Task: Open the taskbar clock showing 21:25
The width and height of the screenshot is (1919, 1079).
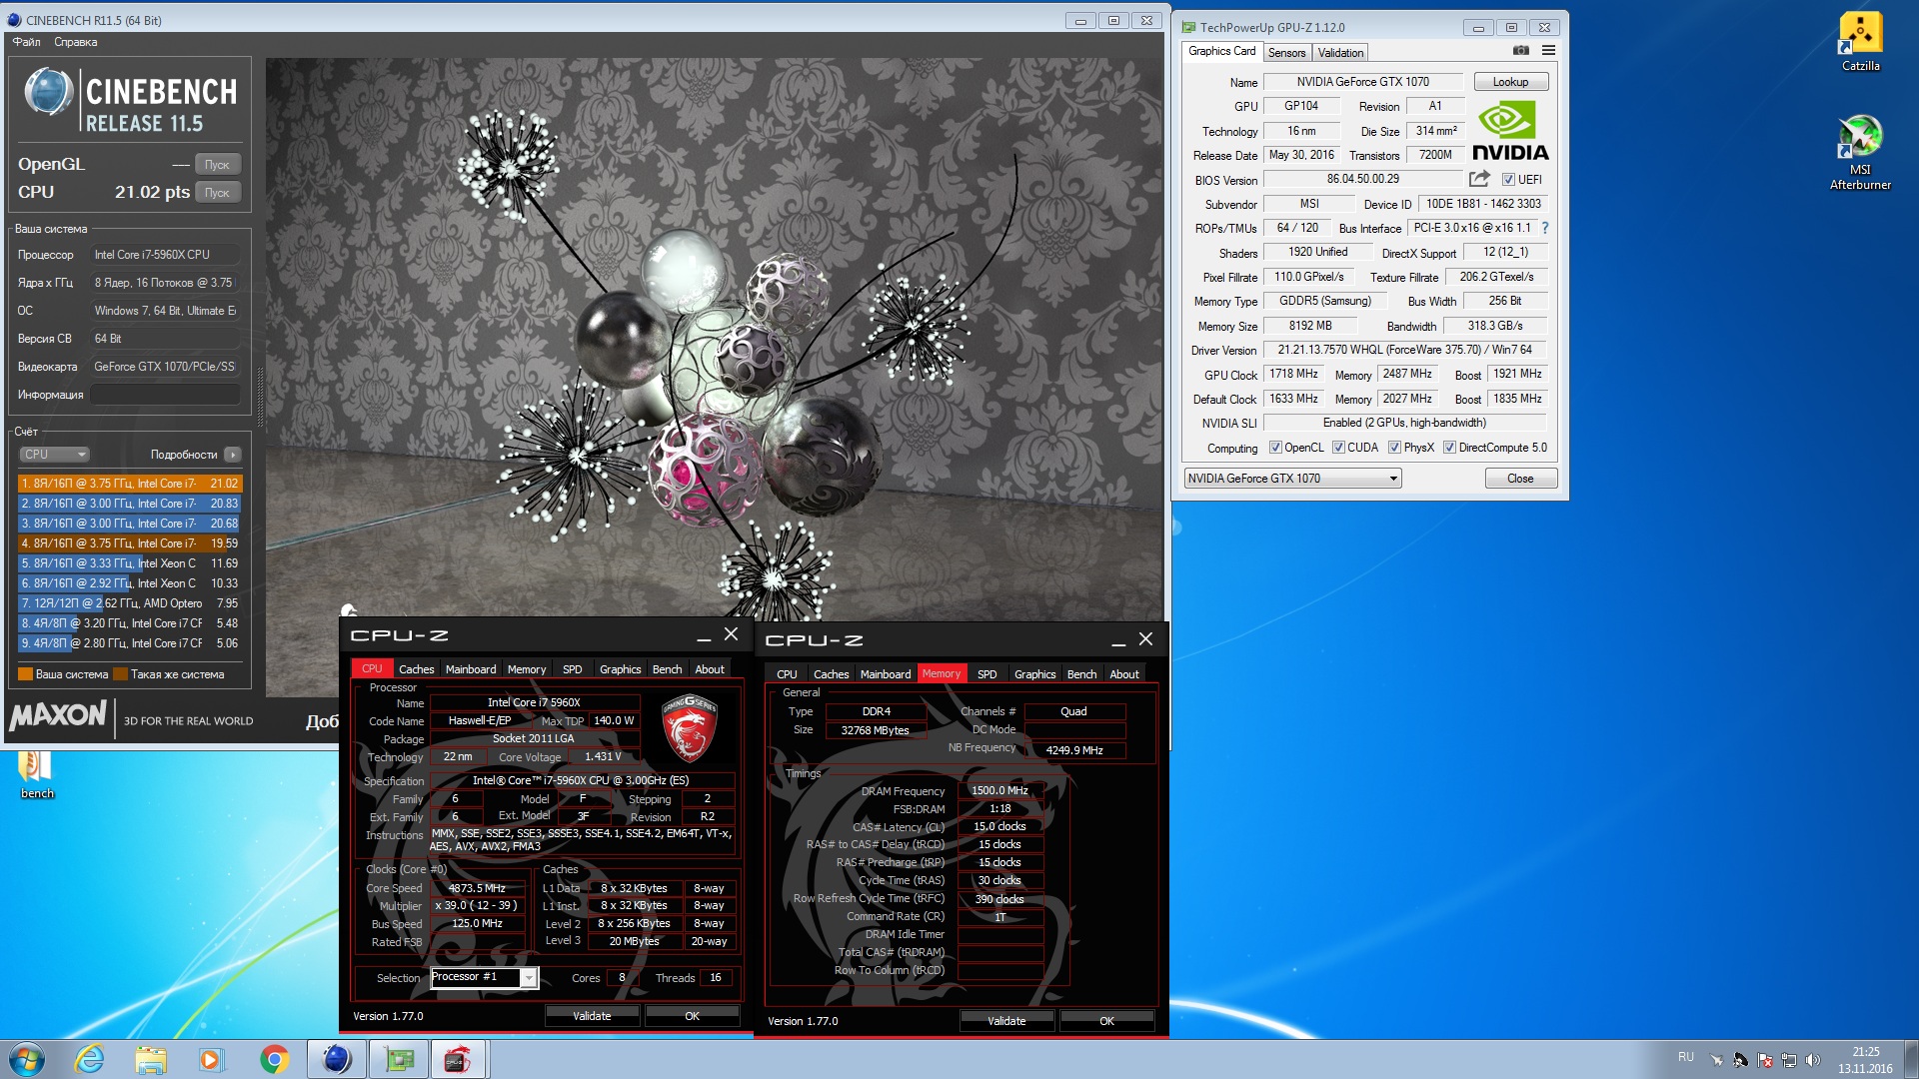Action: [x=1865, y=1060]
